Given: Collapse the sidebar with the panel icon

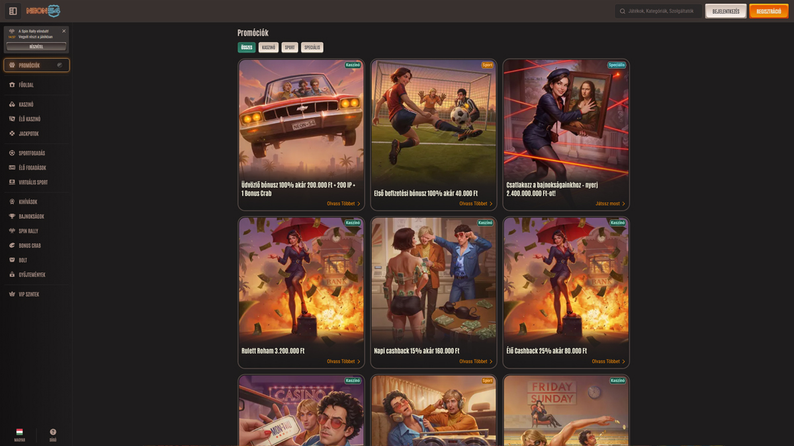Looking at the screenshot, I should pyautogui.click(x=13, y=11).
